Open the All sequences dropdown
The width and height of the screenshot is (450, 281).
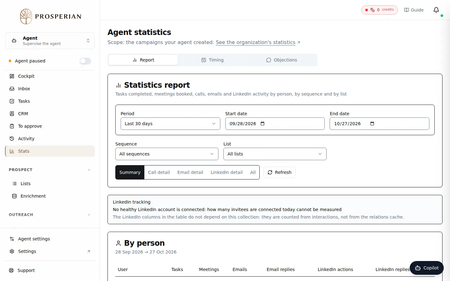click(x=167, y=154)
